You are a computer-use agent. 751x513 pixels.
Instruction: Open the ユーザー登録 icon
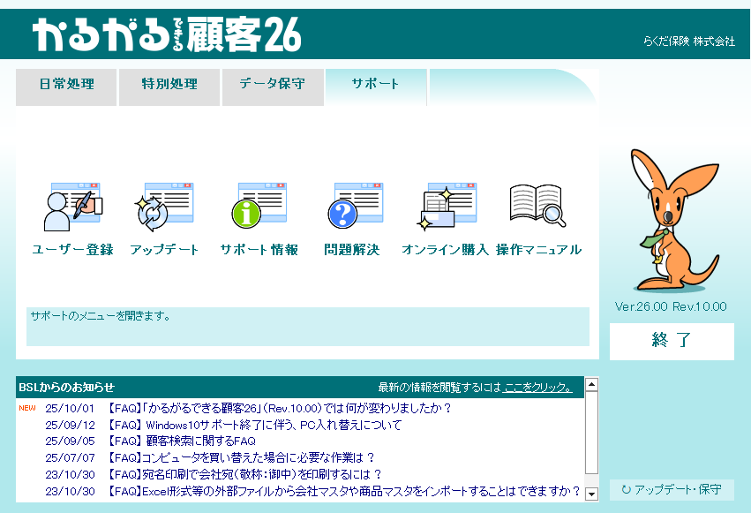pos(73,207)
